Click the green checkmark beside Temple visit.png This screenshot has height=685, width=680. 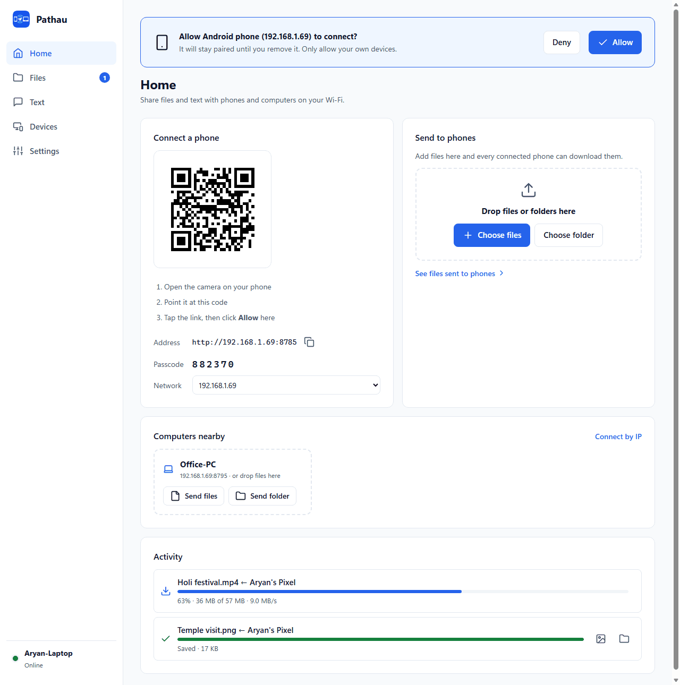point(166,639)
